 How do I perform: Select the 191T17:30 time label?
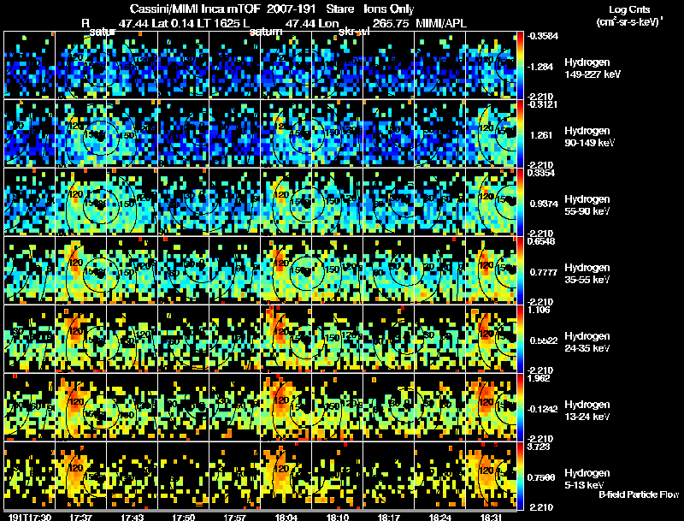30,517
